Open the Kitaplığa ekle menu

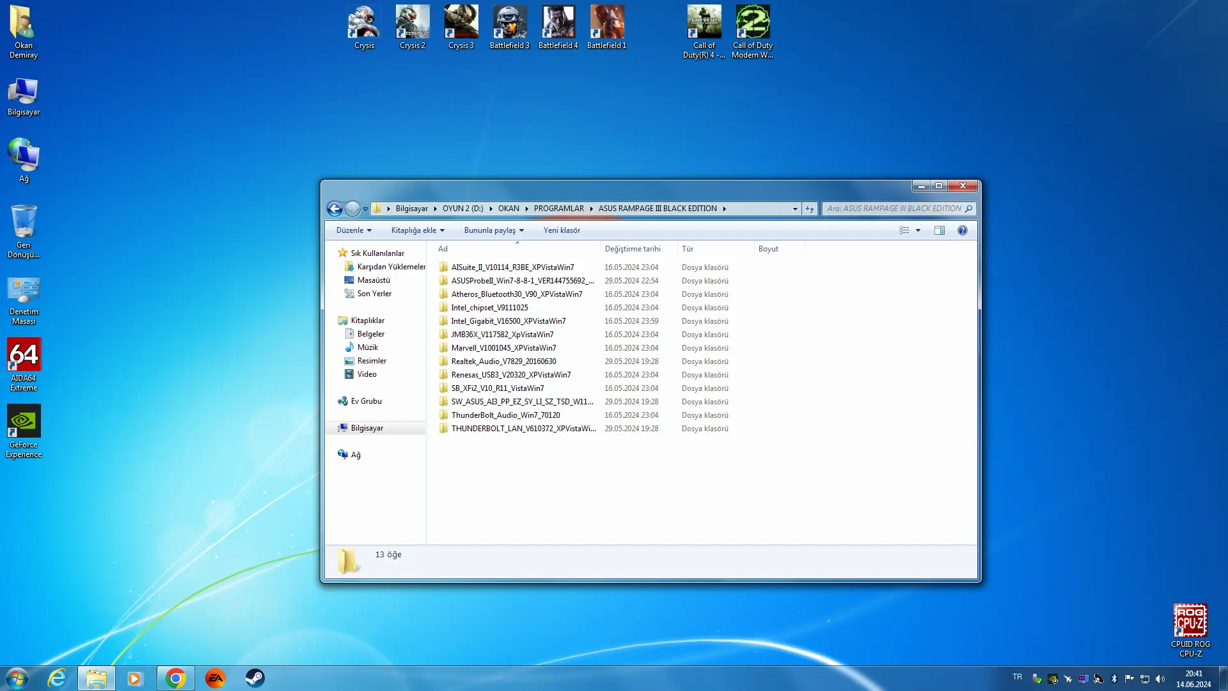point(418,230)
